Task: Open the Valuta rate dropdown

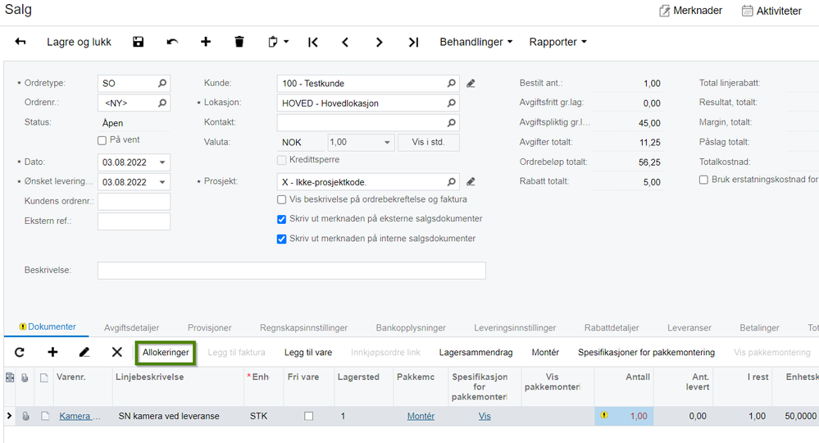Action: [387, 142]
